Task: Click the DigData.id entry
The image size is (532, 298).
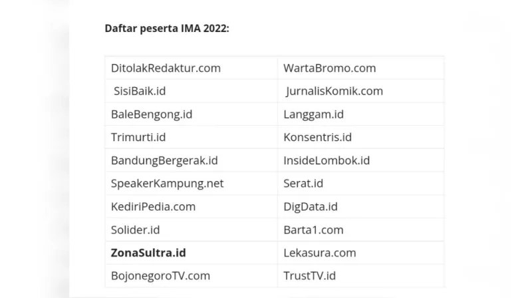Action: [311, 206]
